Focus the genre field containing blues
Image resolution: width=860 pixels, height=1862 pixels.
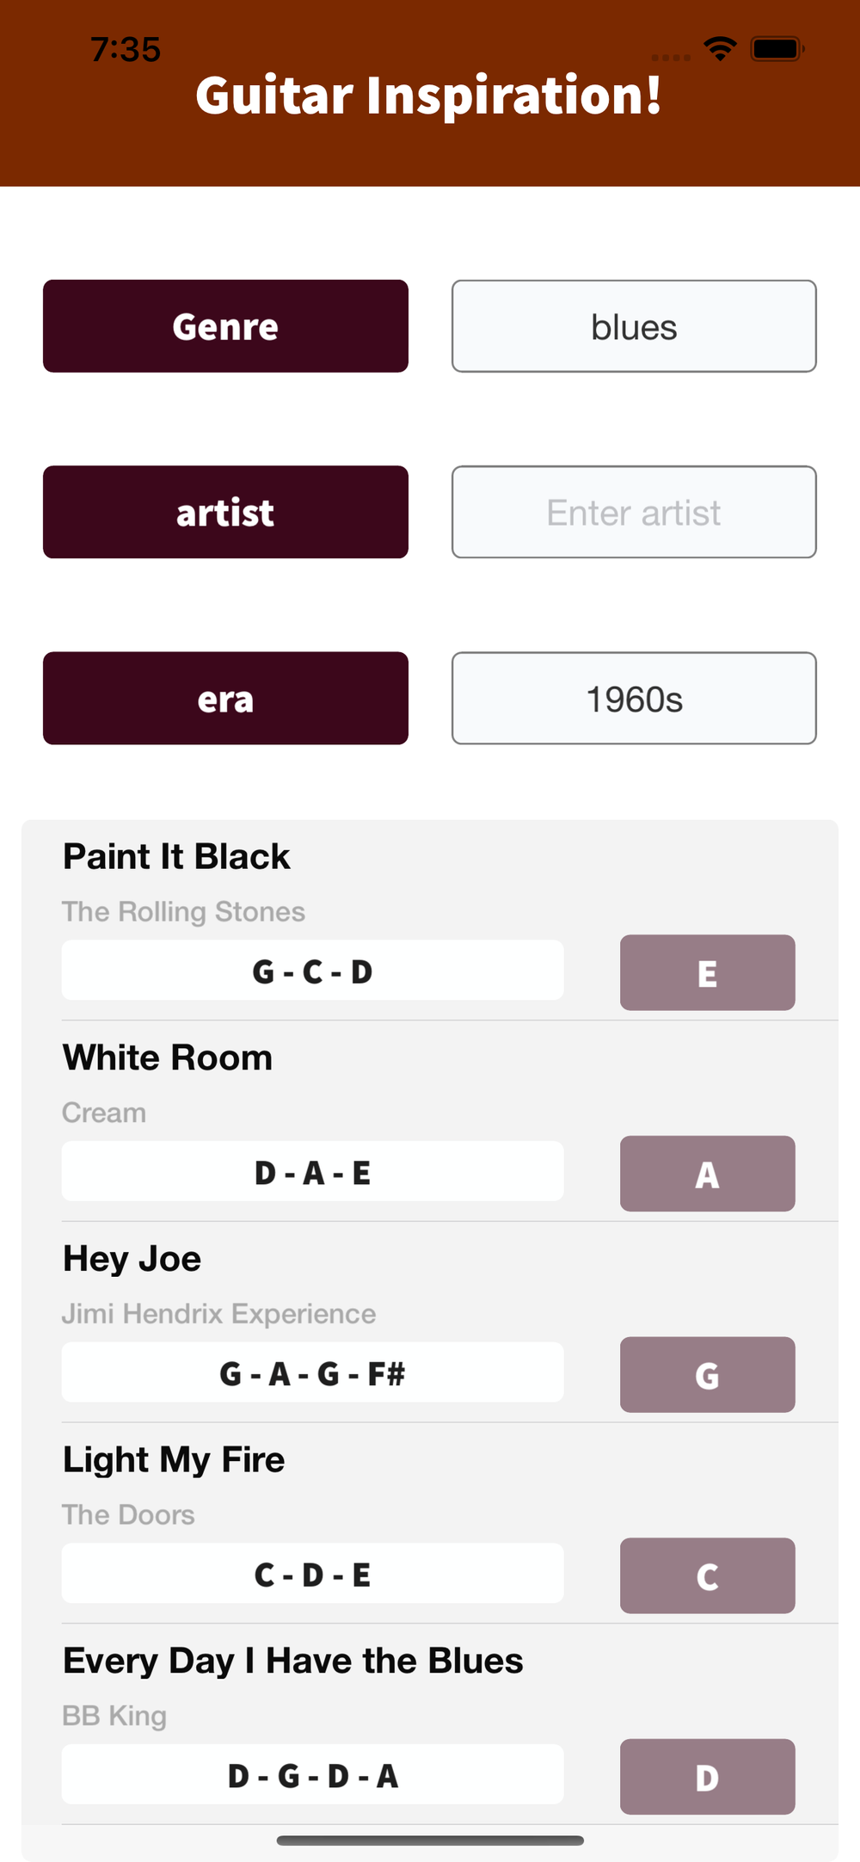[x=634, y=326]
